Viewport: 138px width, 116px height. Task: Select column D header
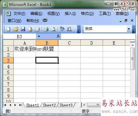[91, 43]
